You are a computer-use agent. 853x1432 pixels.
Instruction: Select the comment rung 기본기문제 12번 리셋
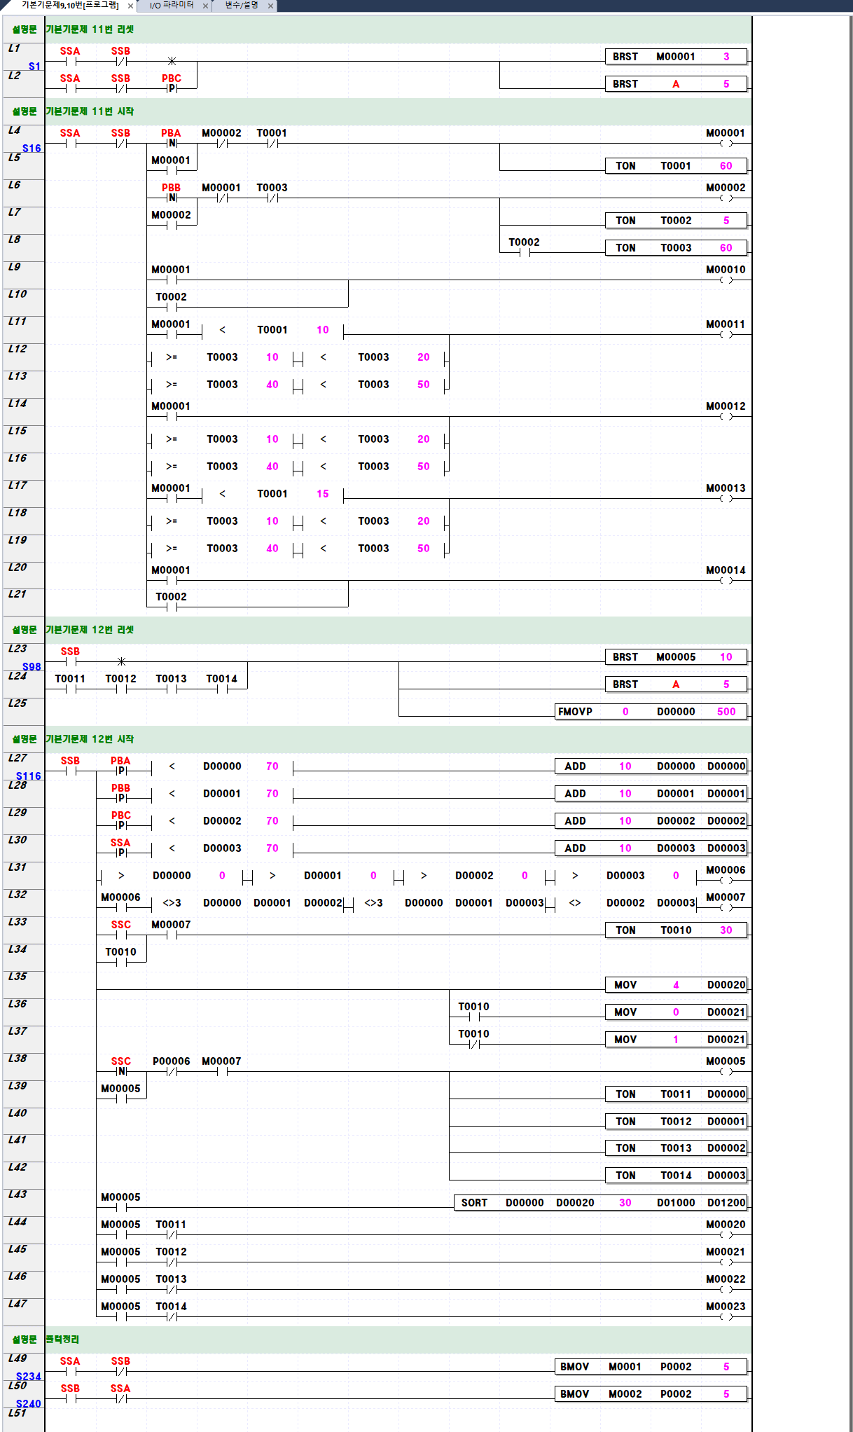click(90, 630)
